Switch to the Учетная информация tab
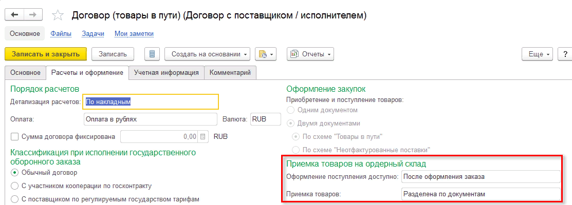 coord(166,73)
